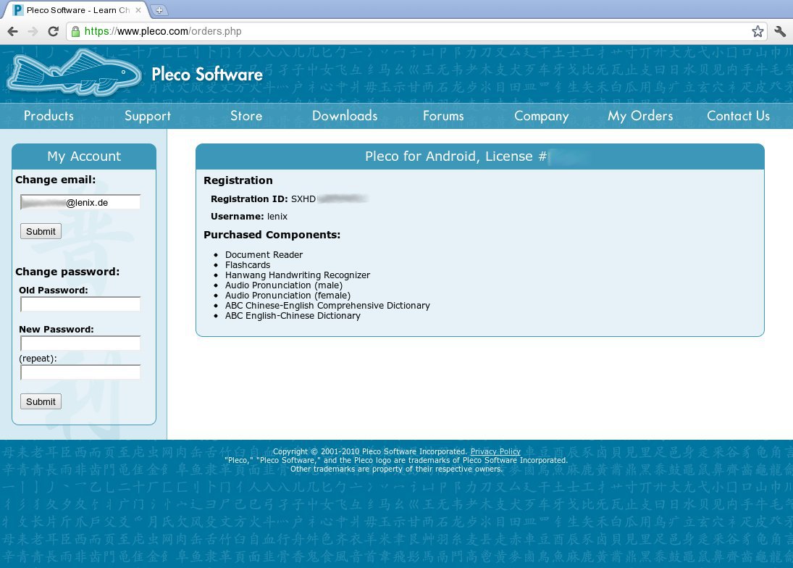Viewport: 793px width, 568px height.
Task: Submit the email change
Action: [x=41, y=231]
